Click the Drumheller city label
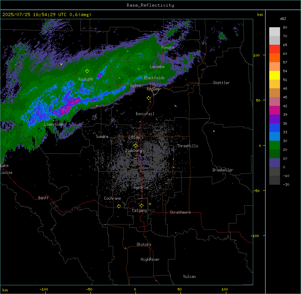 pyautogui.click(x=223, y=170)
